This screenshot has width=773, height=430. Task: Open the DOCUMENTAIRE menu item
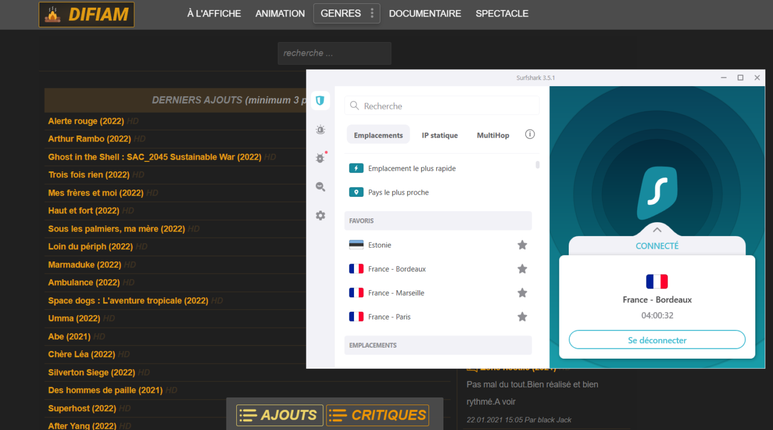pyautogui.click(x=425, y=13)
